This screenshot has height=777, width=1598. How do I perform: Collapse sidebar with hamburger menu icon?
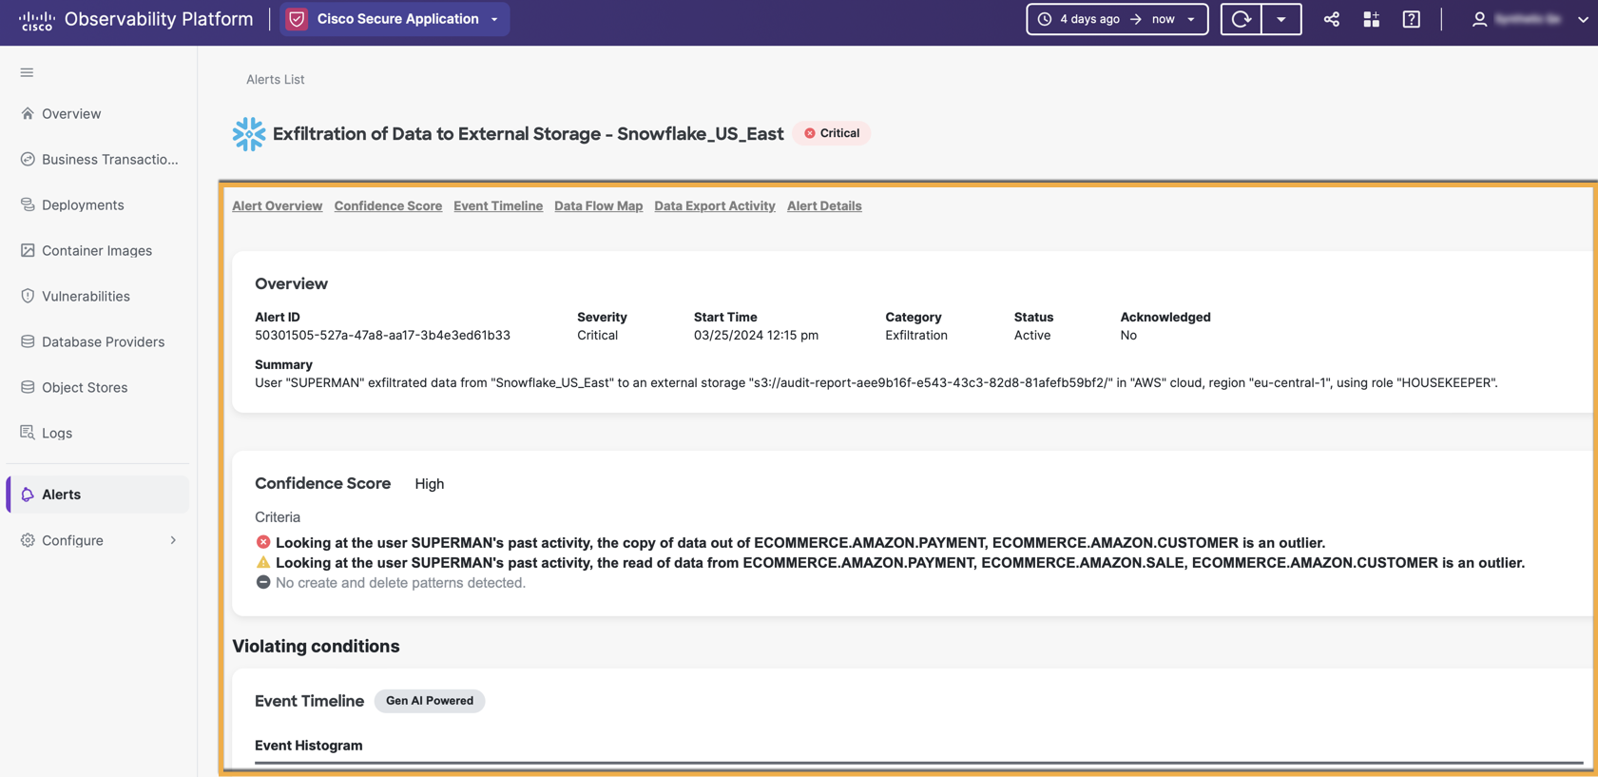point(27,72)
